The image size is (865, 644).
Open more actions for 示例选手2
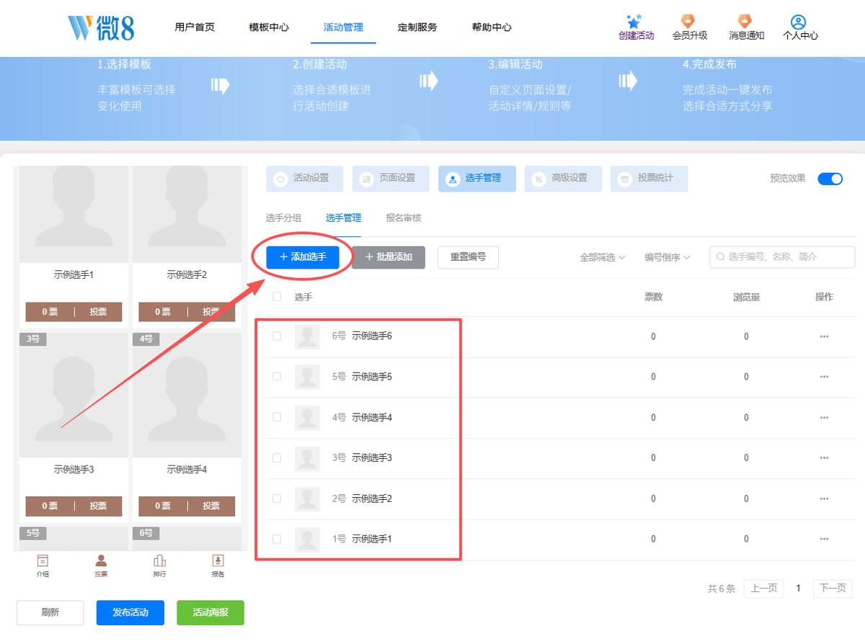pyautogui.click(x=824, y=498)
